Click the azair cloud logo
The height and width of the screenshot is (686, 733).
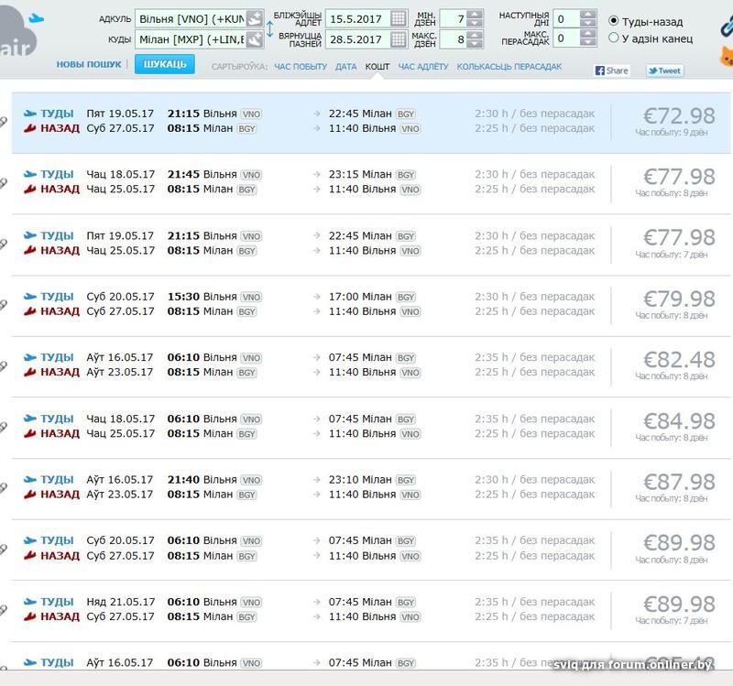18,30
